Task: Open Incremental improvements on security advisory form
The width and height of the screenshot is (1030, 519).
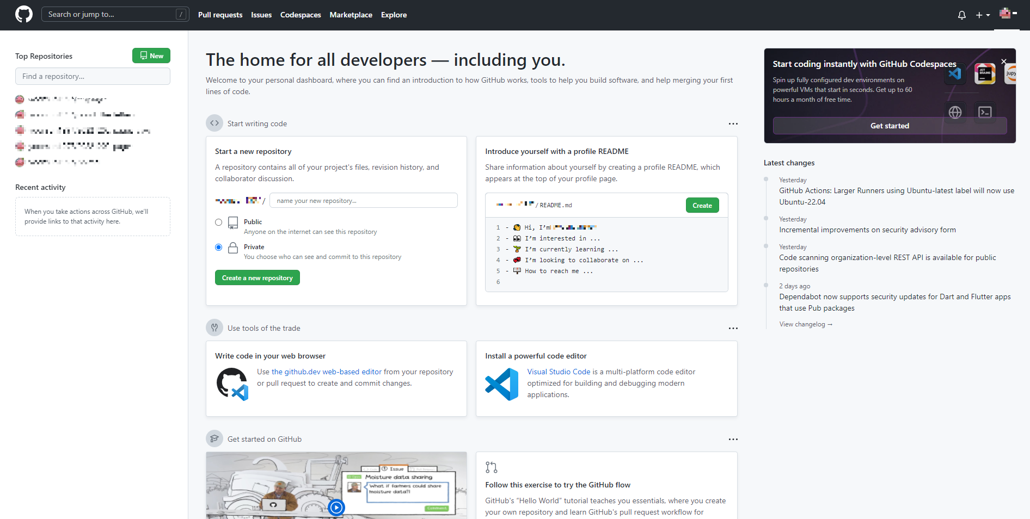Action: 867,230
